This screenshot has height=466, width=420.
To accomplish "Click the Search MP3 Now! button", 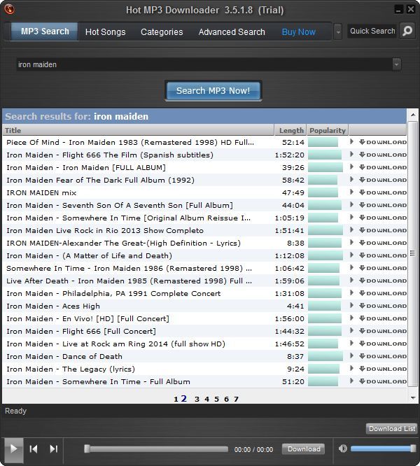I will pyautogui.click(x=213, y=90).
